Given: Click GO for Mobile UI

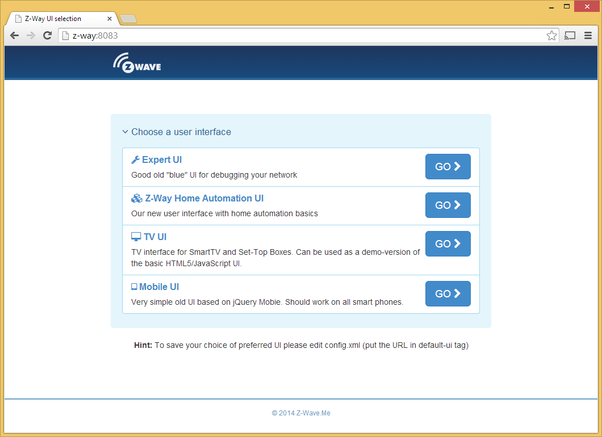Looking at the screenshot, I should tap(448, 294).
